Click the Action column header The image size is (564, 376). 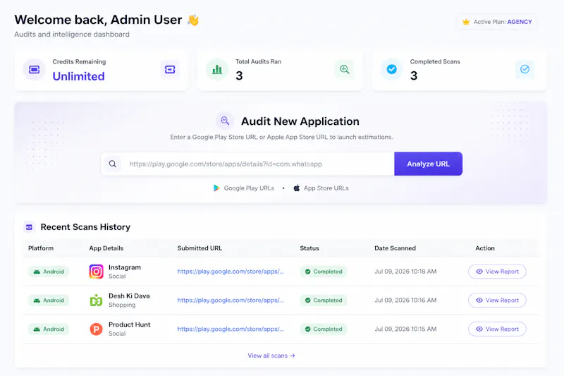pos(485,248)
